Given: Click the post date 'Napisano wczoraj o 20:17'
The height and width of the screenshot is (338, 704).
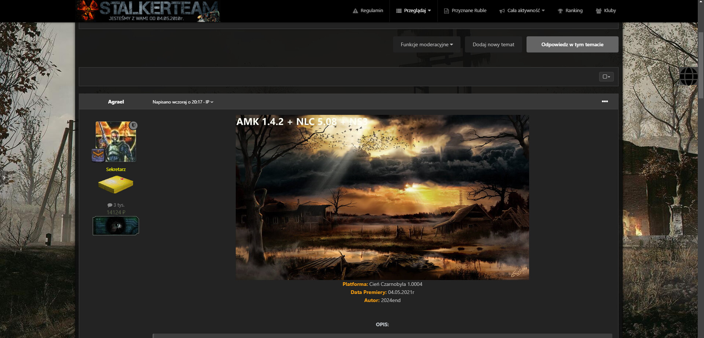Looking at the screenshot, I should click(x=177, y=102).
